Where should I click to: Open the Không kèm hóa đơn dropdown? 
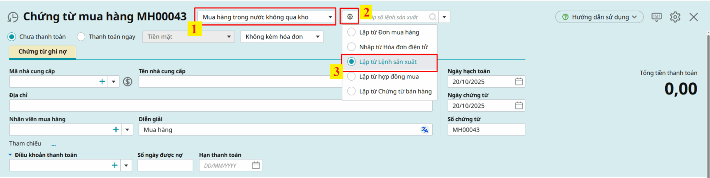(x=282, y=37)
